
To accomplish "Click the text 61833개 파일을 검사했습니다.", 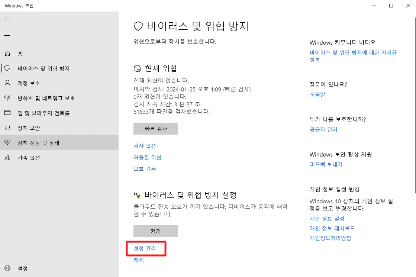I will coord(172,112).
